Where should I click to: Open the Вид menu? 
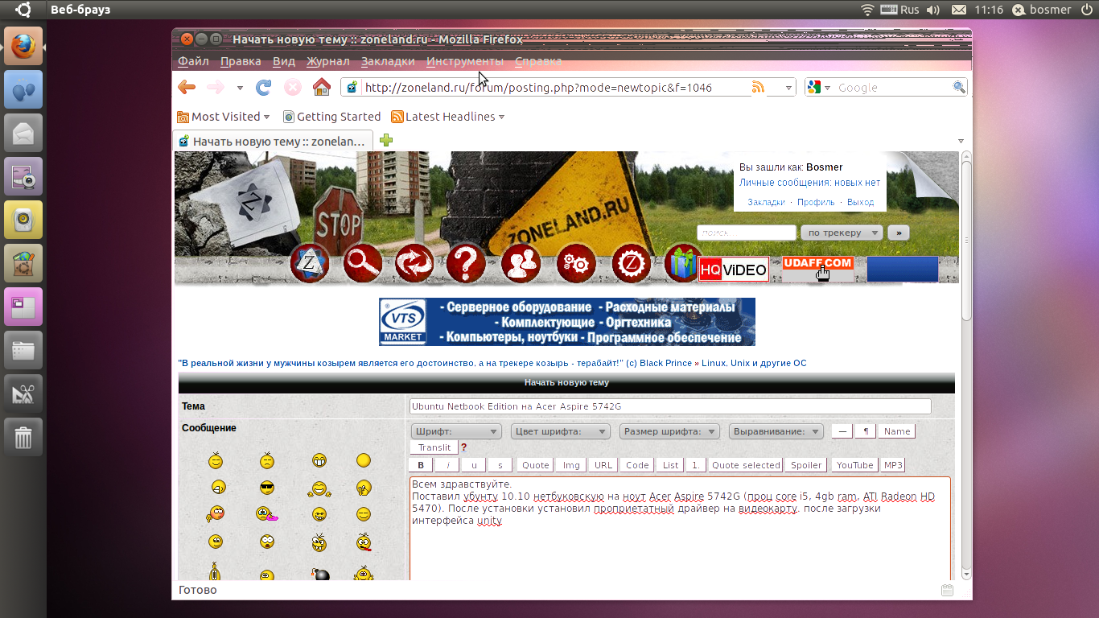coord(284,61)
